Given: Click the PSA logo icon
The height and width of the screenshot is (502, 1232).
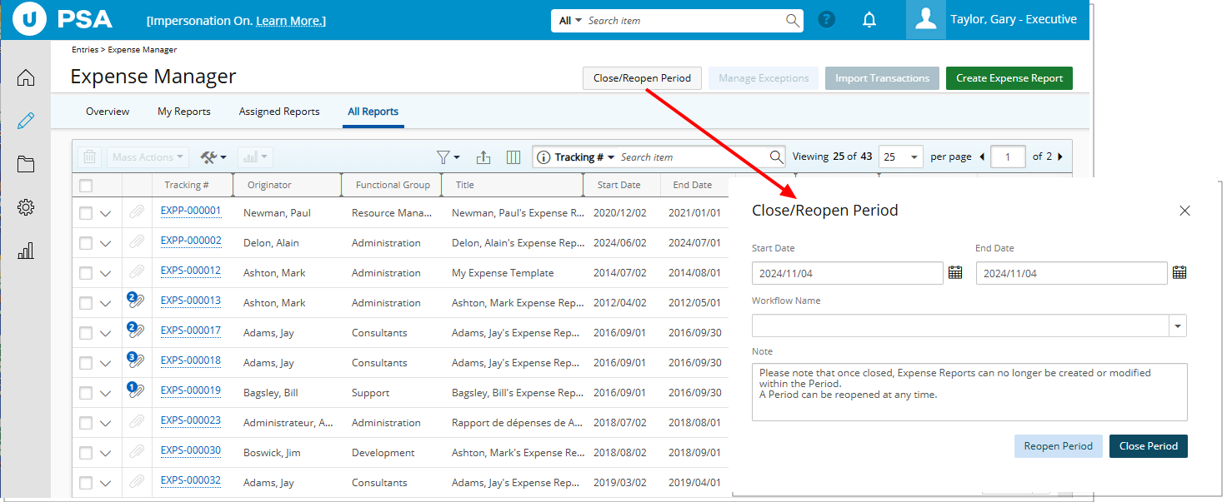Looking at the screenshot, I should click(x=31, y=20).
